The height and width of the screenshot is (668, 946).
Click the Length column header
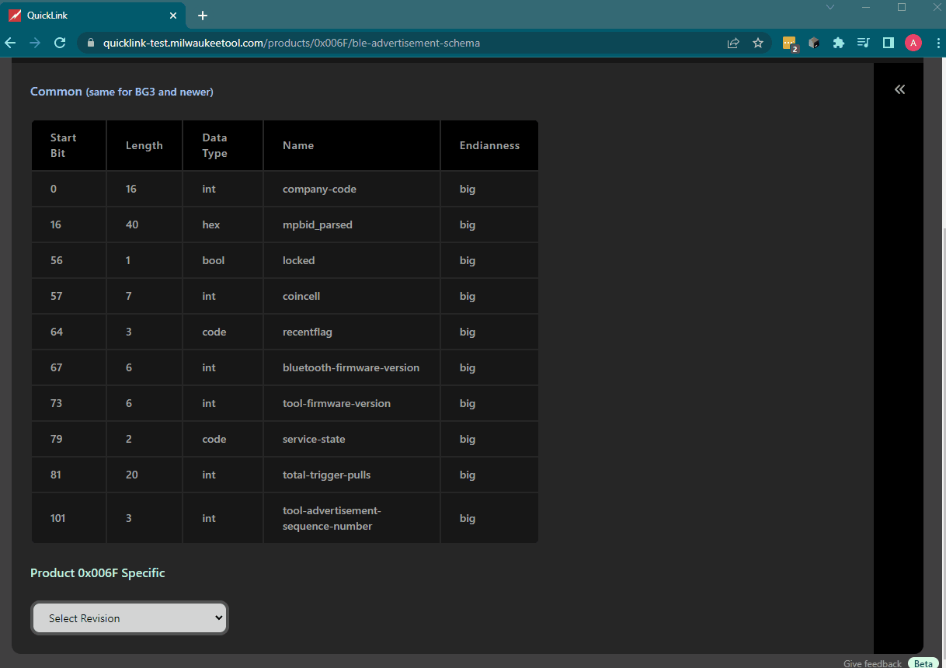(144, 145)
